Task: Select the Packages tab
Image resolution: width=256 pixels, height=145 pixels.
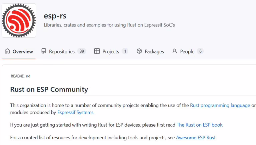Action: (154, 51)
